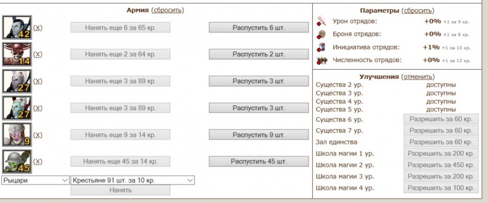Reset parameters with сбросить link
This screenshot has height=203, width=488.
click(418, 11)
